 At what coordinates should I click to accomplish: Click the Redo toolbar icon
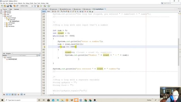(17, 6)
